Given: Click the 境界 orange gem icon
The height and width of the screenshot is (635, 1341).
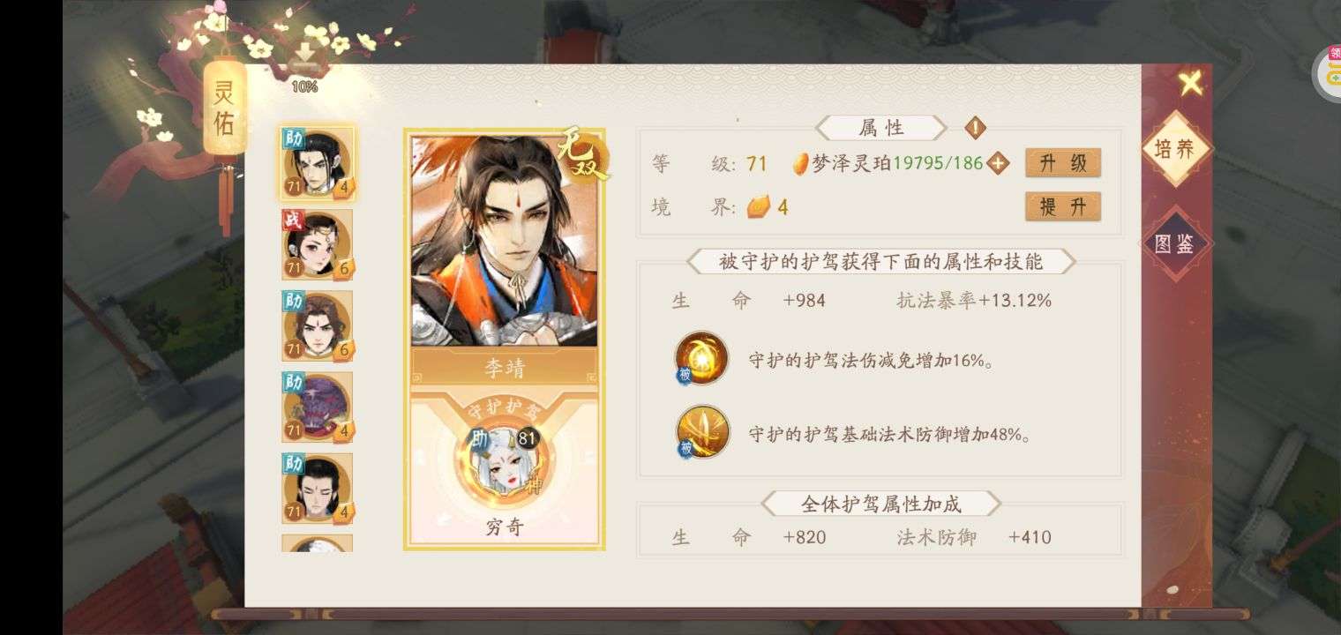Looking at the screenshot, I should 758,207.
